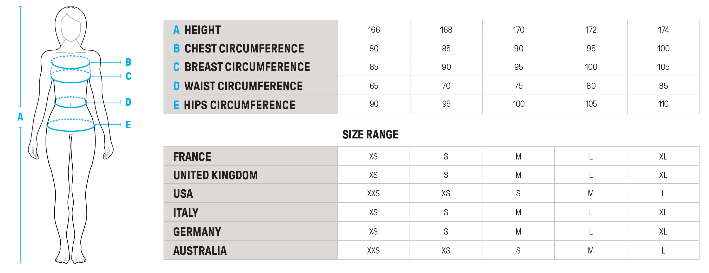Screen dimensions: 709x273
Task: Click the 174 height value cell
Action: click(x=663, y=30)
